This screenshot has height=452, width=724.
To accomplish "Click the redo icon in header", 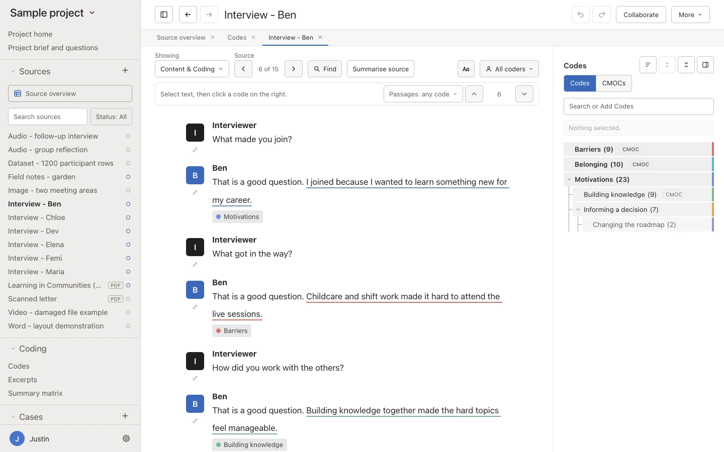I will [x=602, y=15].
